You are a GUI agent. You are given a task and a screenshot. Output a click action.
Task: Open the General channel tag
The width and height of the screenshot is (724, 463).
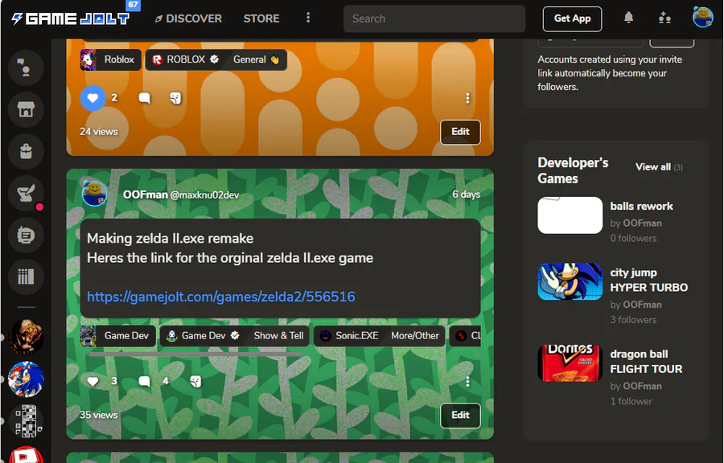pyautogui.click(x=257, y=59)
